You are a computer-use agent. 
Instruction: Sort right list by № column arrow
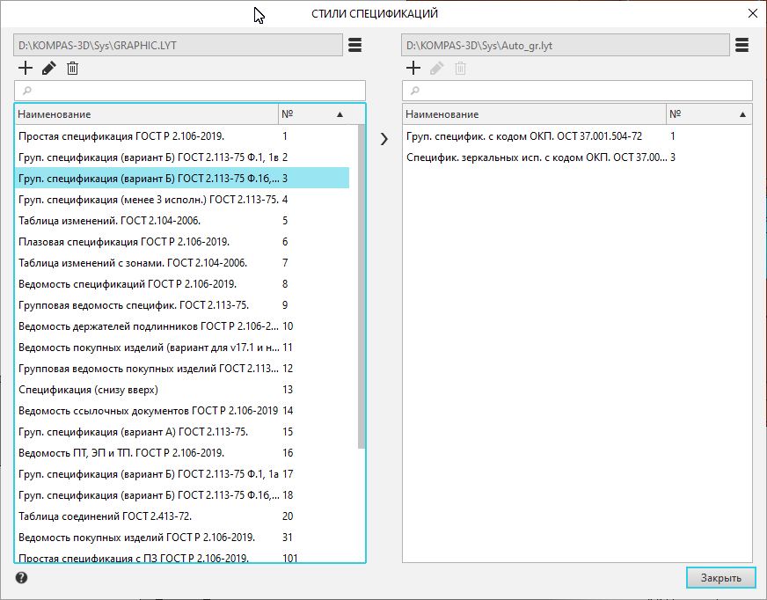tap(742, 114)
